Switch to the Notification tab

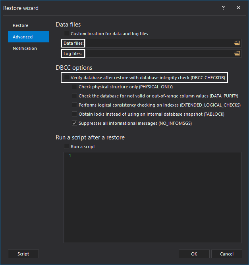point(25,48)
